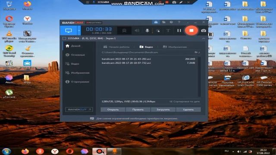Open the uTorrent desktop shortcut
This screenshot has width=276, height=155.
point(9,94)
